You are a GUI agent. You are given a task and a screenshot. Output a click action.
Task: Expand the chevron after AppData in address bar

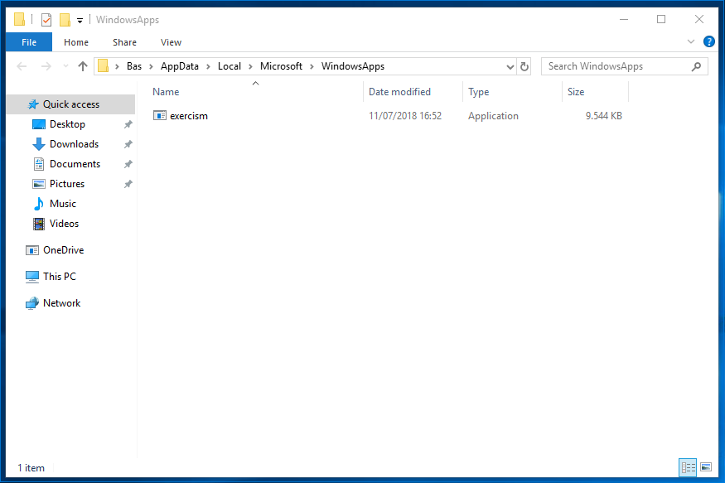(208, 66)
